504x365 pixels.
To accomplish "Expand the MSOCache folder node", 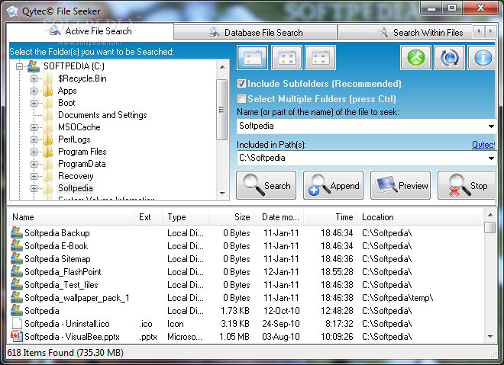I will (34, 127).
